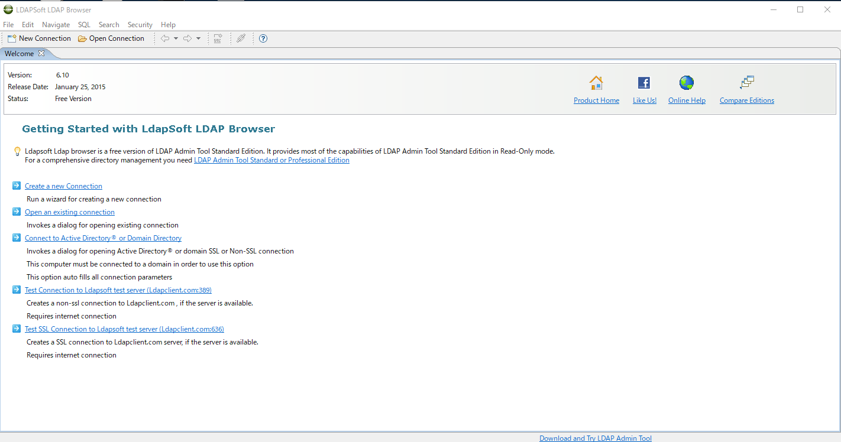
Task: Click the blue help question mark icon
Action: tap(263, 38)
